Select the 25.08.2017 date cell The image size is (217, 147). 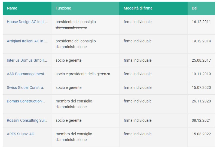coord(201,60)
